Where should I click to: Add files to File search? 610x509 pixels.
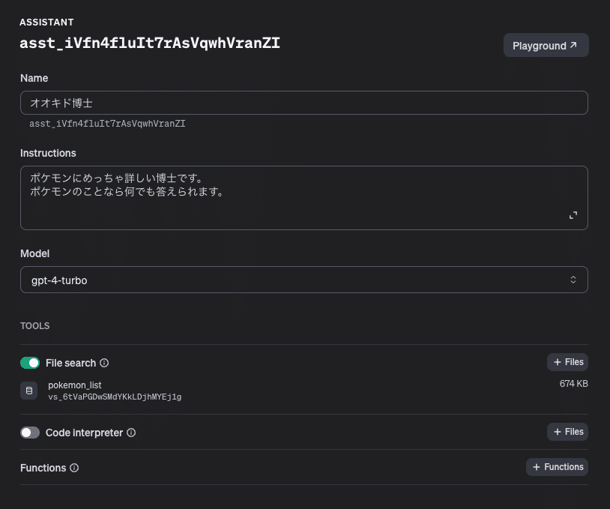[567, 362]
